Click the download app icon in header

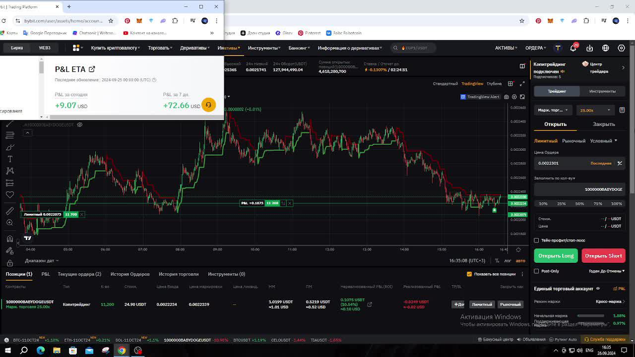(589, 48)
